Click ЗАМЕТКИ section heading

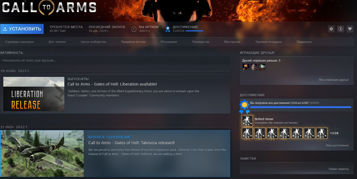pyautogui.click(x=248, y=159)
